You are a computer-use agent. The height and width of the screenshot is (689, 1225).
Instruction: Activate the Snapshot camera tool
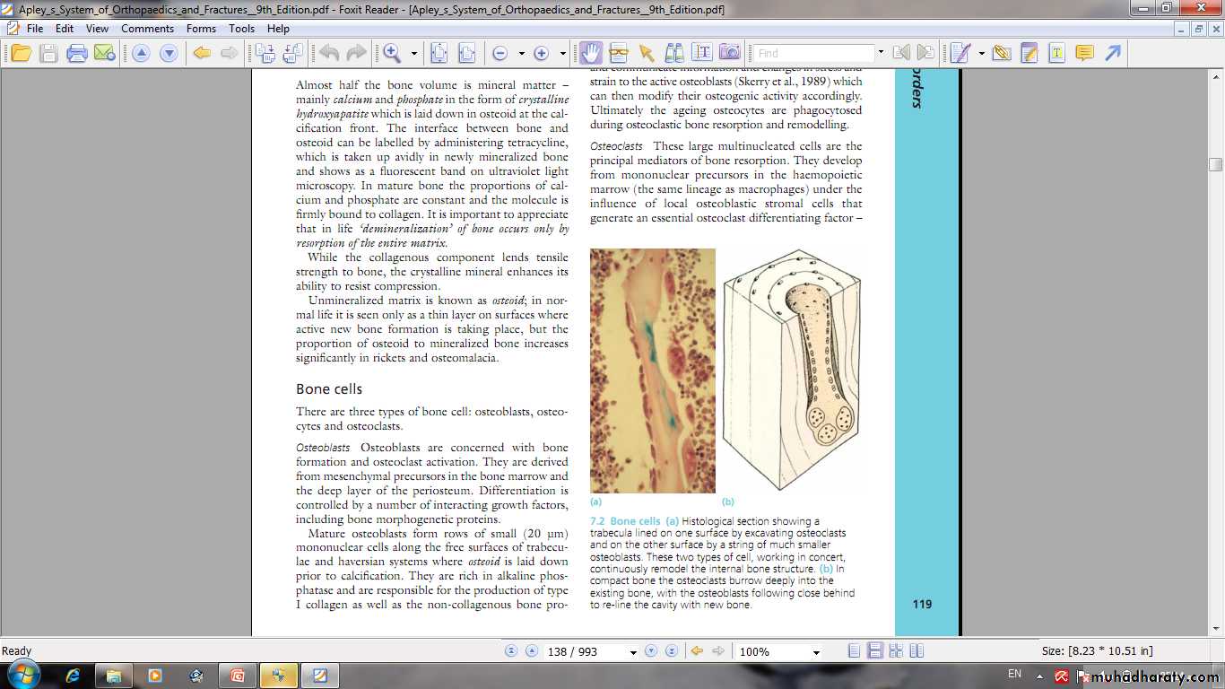(x=730, y=53)
